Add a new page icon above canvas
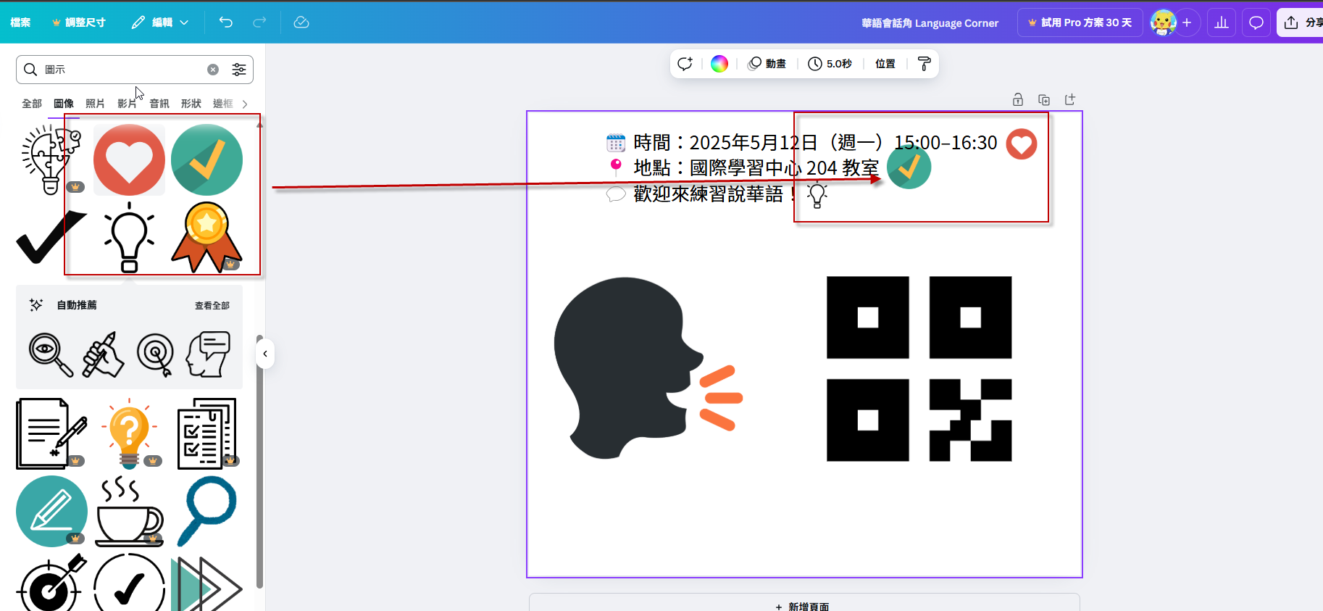This screenshot has height=611, width=1323. pos(1070,99)
